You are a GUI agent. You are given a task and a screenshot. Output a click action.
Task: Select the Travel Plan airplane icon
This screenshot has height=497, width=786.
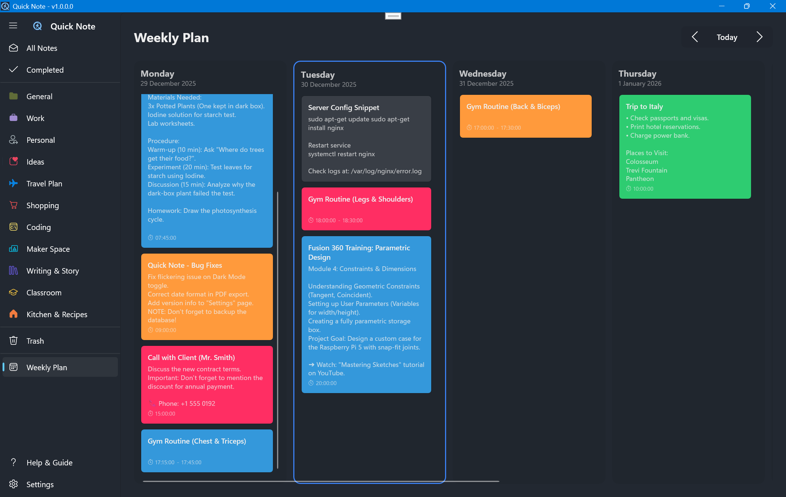[x=13, y=183]
